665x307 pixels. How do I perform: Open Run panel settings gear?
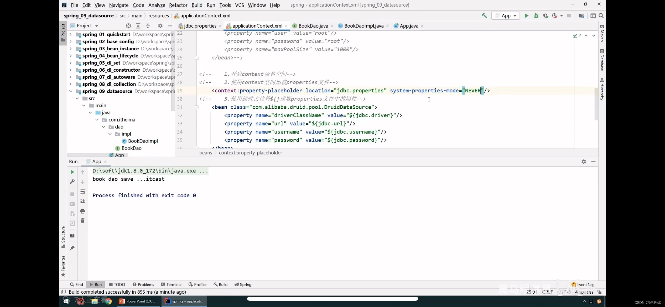584,162
